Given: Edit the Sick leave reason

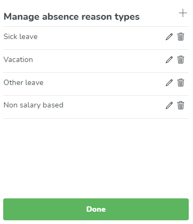Looking at the screenshot, I should [169, 37].
